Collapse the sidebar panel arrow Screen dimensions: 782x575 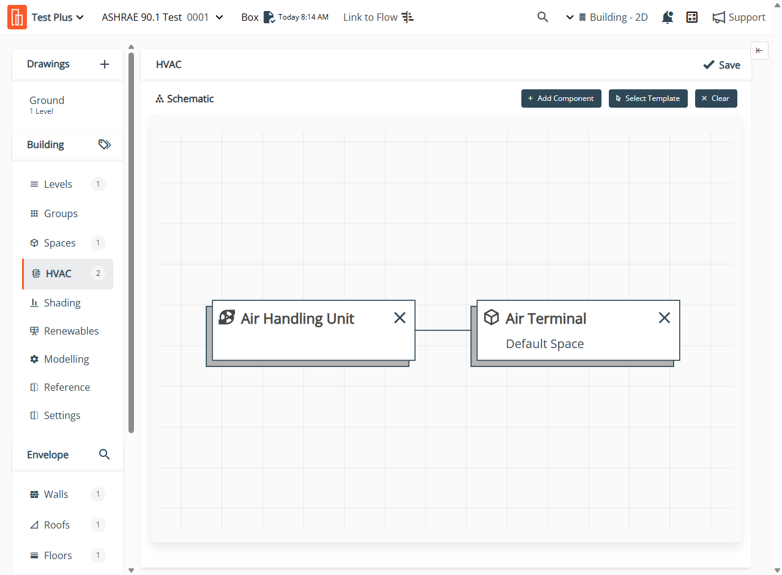coord(759,51)
